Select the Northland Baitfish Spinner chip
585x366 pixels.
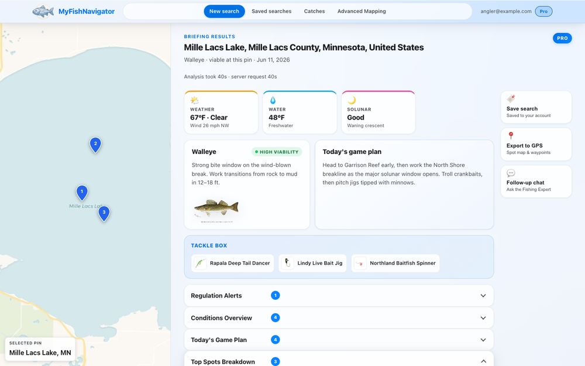[395, 264]
